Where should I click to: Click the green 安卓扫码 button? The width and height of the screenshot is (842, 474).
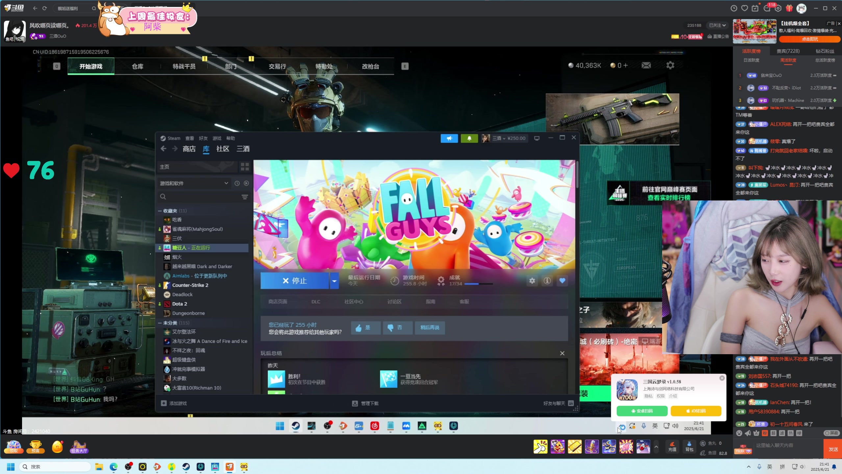point(642,411)
